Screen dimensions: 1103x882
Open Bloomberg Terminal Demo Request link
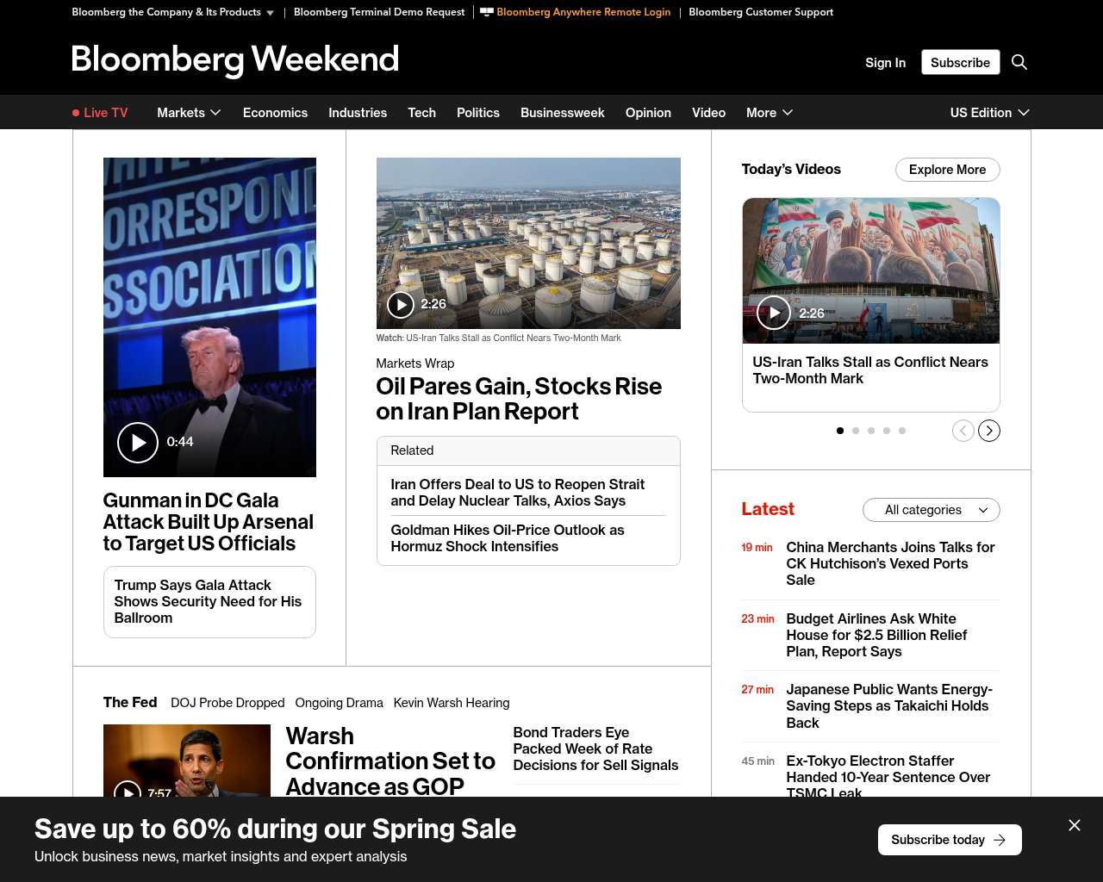point(379,12)
